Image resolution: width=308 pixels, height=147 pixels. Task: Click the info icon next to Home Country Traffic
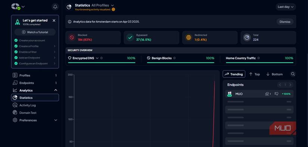pyautogui.click(x=258, y=58)
